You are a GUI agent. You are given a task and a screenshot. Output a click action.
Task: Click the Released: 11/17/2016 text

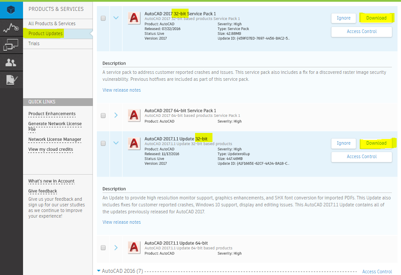(162, 154)
